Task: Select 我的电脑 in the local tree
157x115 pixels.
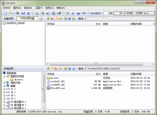Action: click(x=12, y=73)
